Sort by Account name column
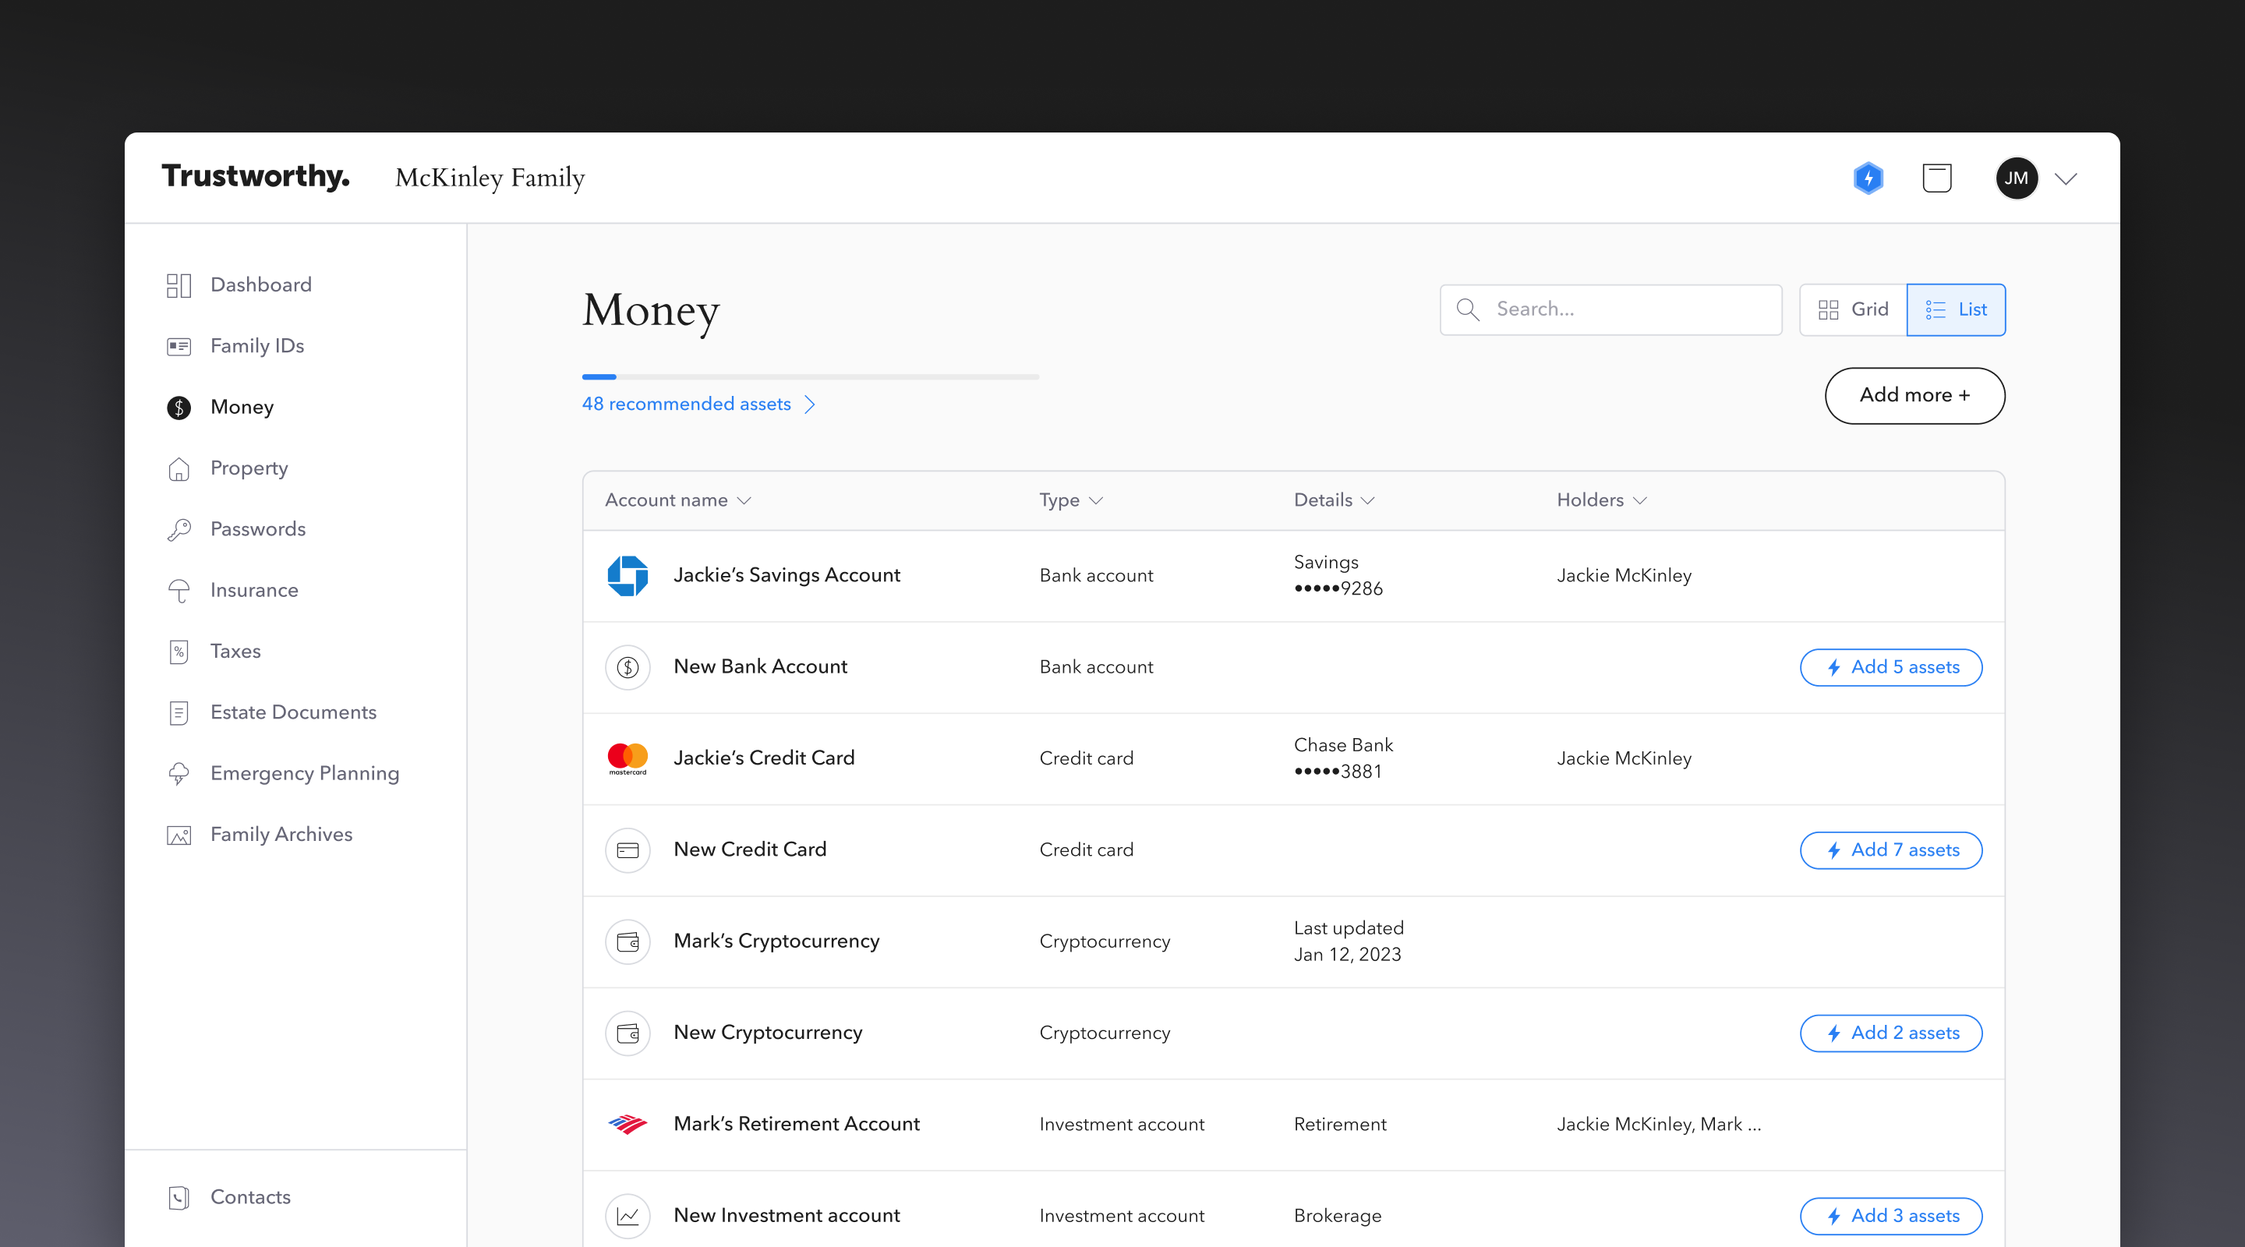The image size is (2245, 1247). click(677, 500)
